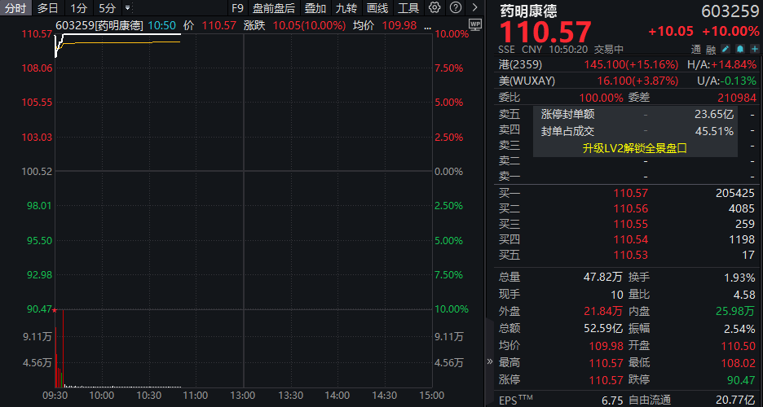Set a price alert with bell icon

tap(739, 50)
